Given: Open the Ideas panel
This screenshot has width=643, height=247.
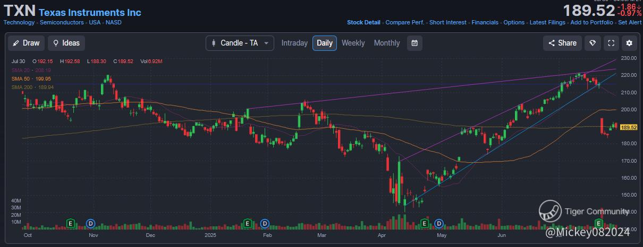Looking at the screenshot, I should tap(66, 43).
